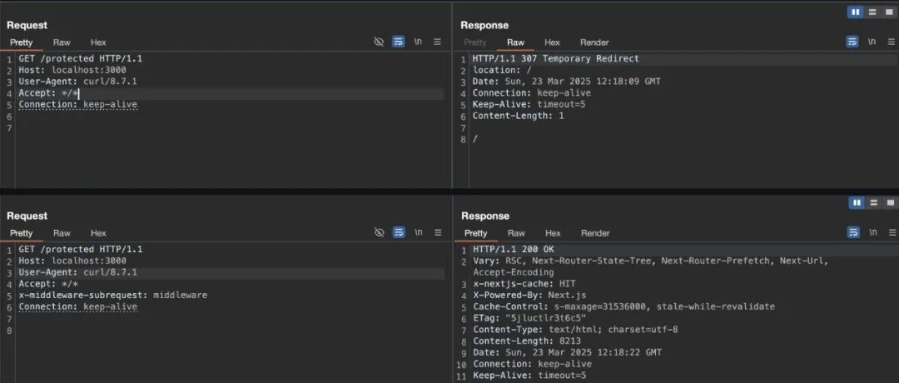Image resolution: width=899 pixels, height=383 pixels.
Task: Select stacked layout icon in top panel
Action: coord(872,12)
